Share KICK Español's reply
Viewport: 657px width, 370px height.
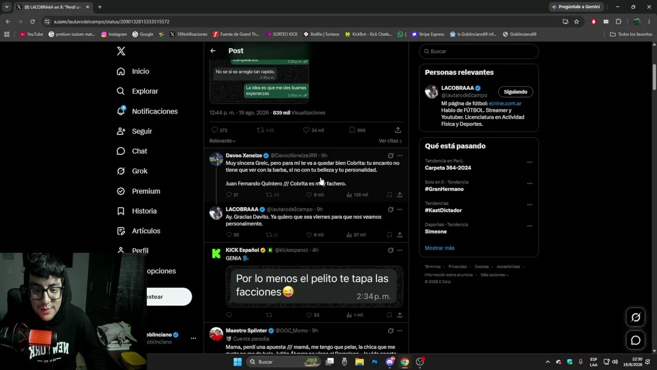399,315
